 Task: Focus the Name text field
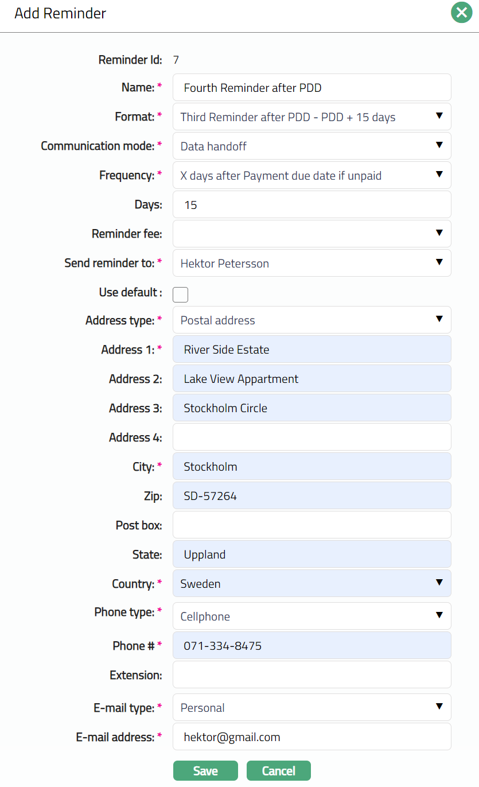pyautogui.click(x=311, y=87)
